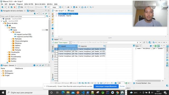
Task: Click the apply filter play arrow
Action: click(x=138, y=42)
